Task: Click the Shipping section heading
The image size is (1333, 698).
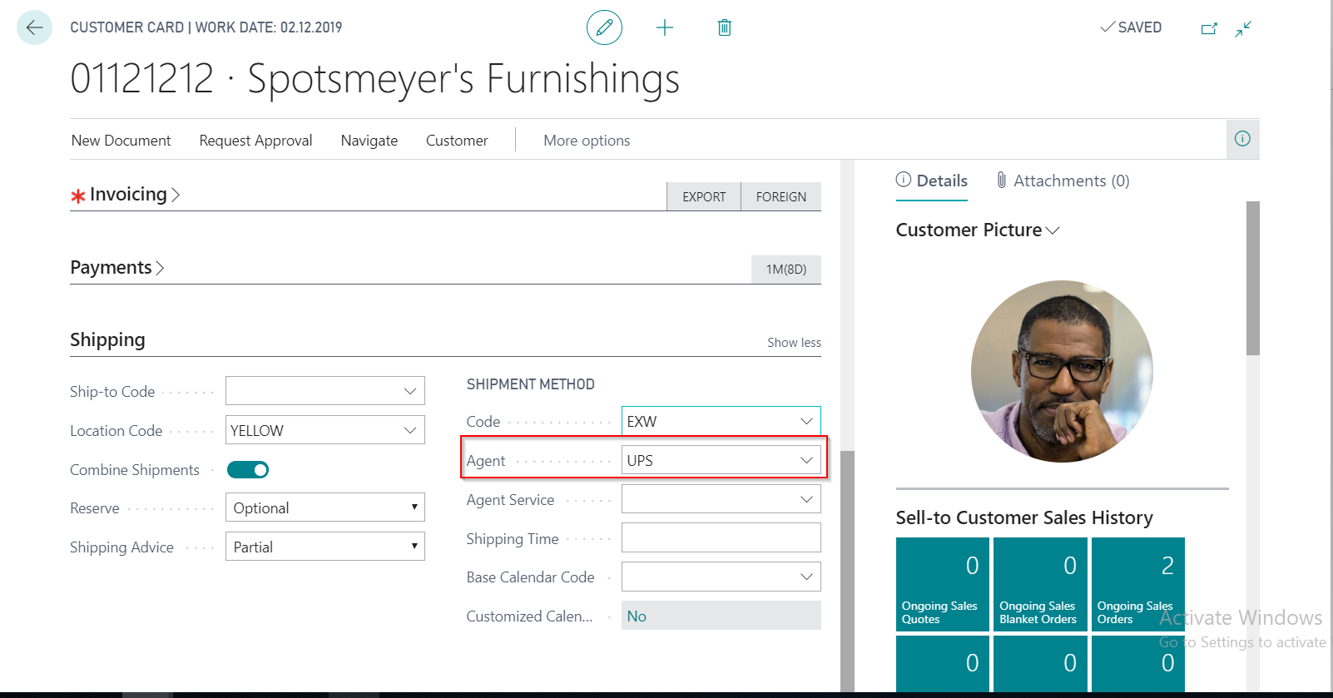Action: (107, 339)
